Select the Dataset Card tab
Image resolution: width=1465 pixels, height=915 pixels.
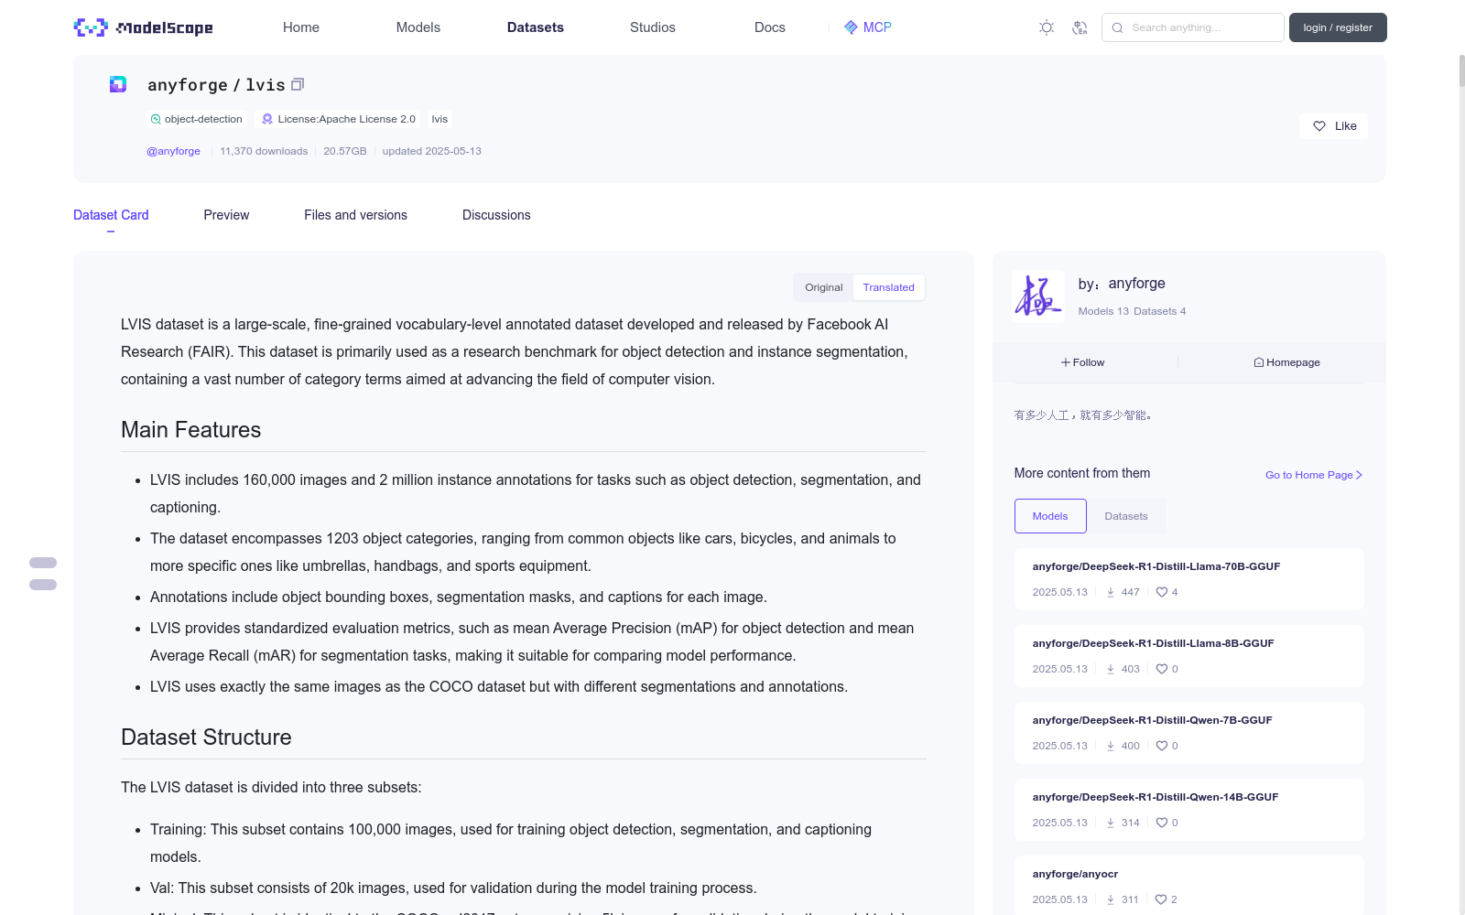[x=111, y=215]
